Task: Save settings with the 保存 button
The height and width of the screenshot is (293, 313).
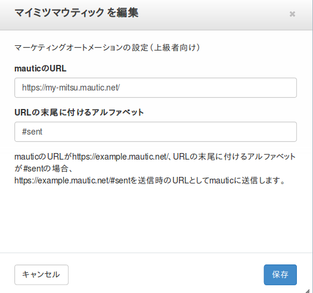Action: pos(280,275)
